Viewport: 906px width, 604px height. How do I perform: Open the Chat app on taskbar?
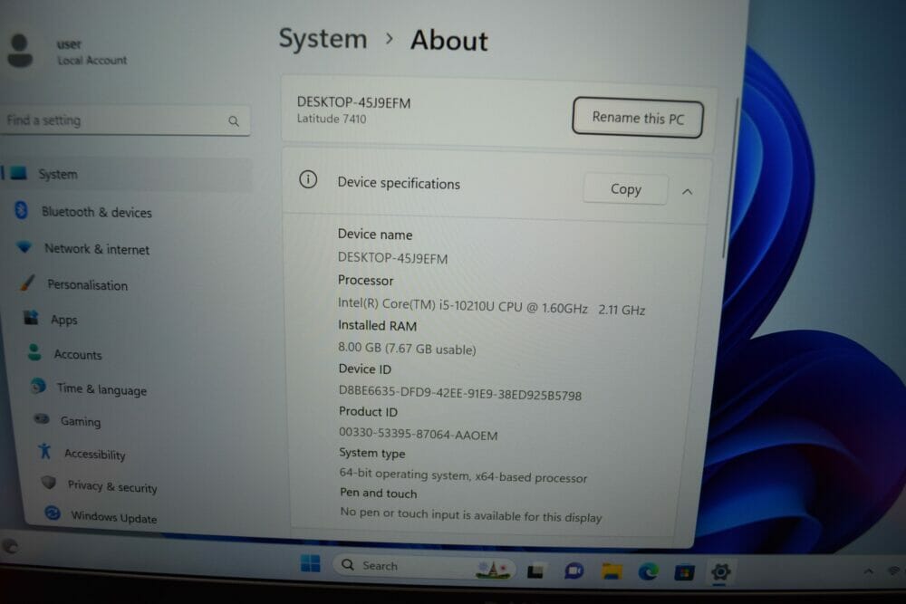tap(573, 571)
